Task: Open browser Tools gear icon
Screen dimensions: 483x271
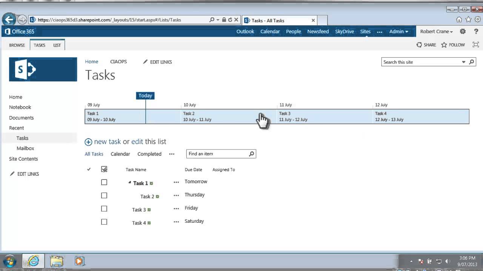Action: click(478, 20)
